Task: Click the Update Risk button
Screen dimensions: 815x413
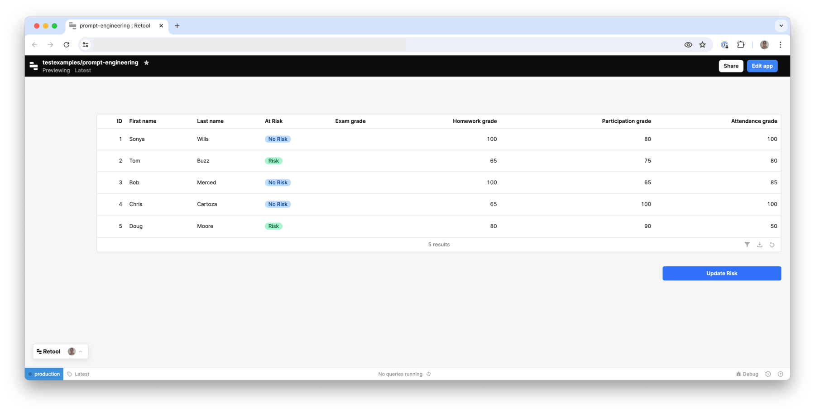Action: tap(722, 274)
